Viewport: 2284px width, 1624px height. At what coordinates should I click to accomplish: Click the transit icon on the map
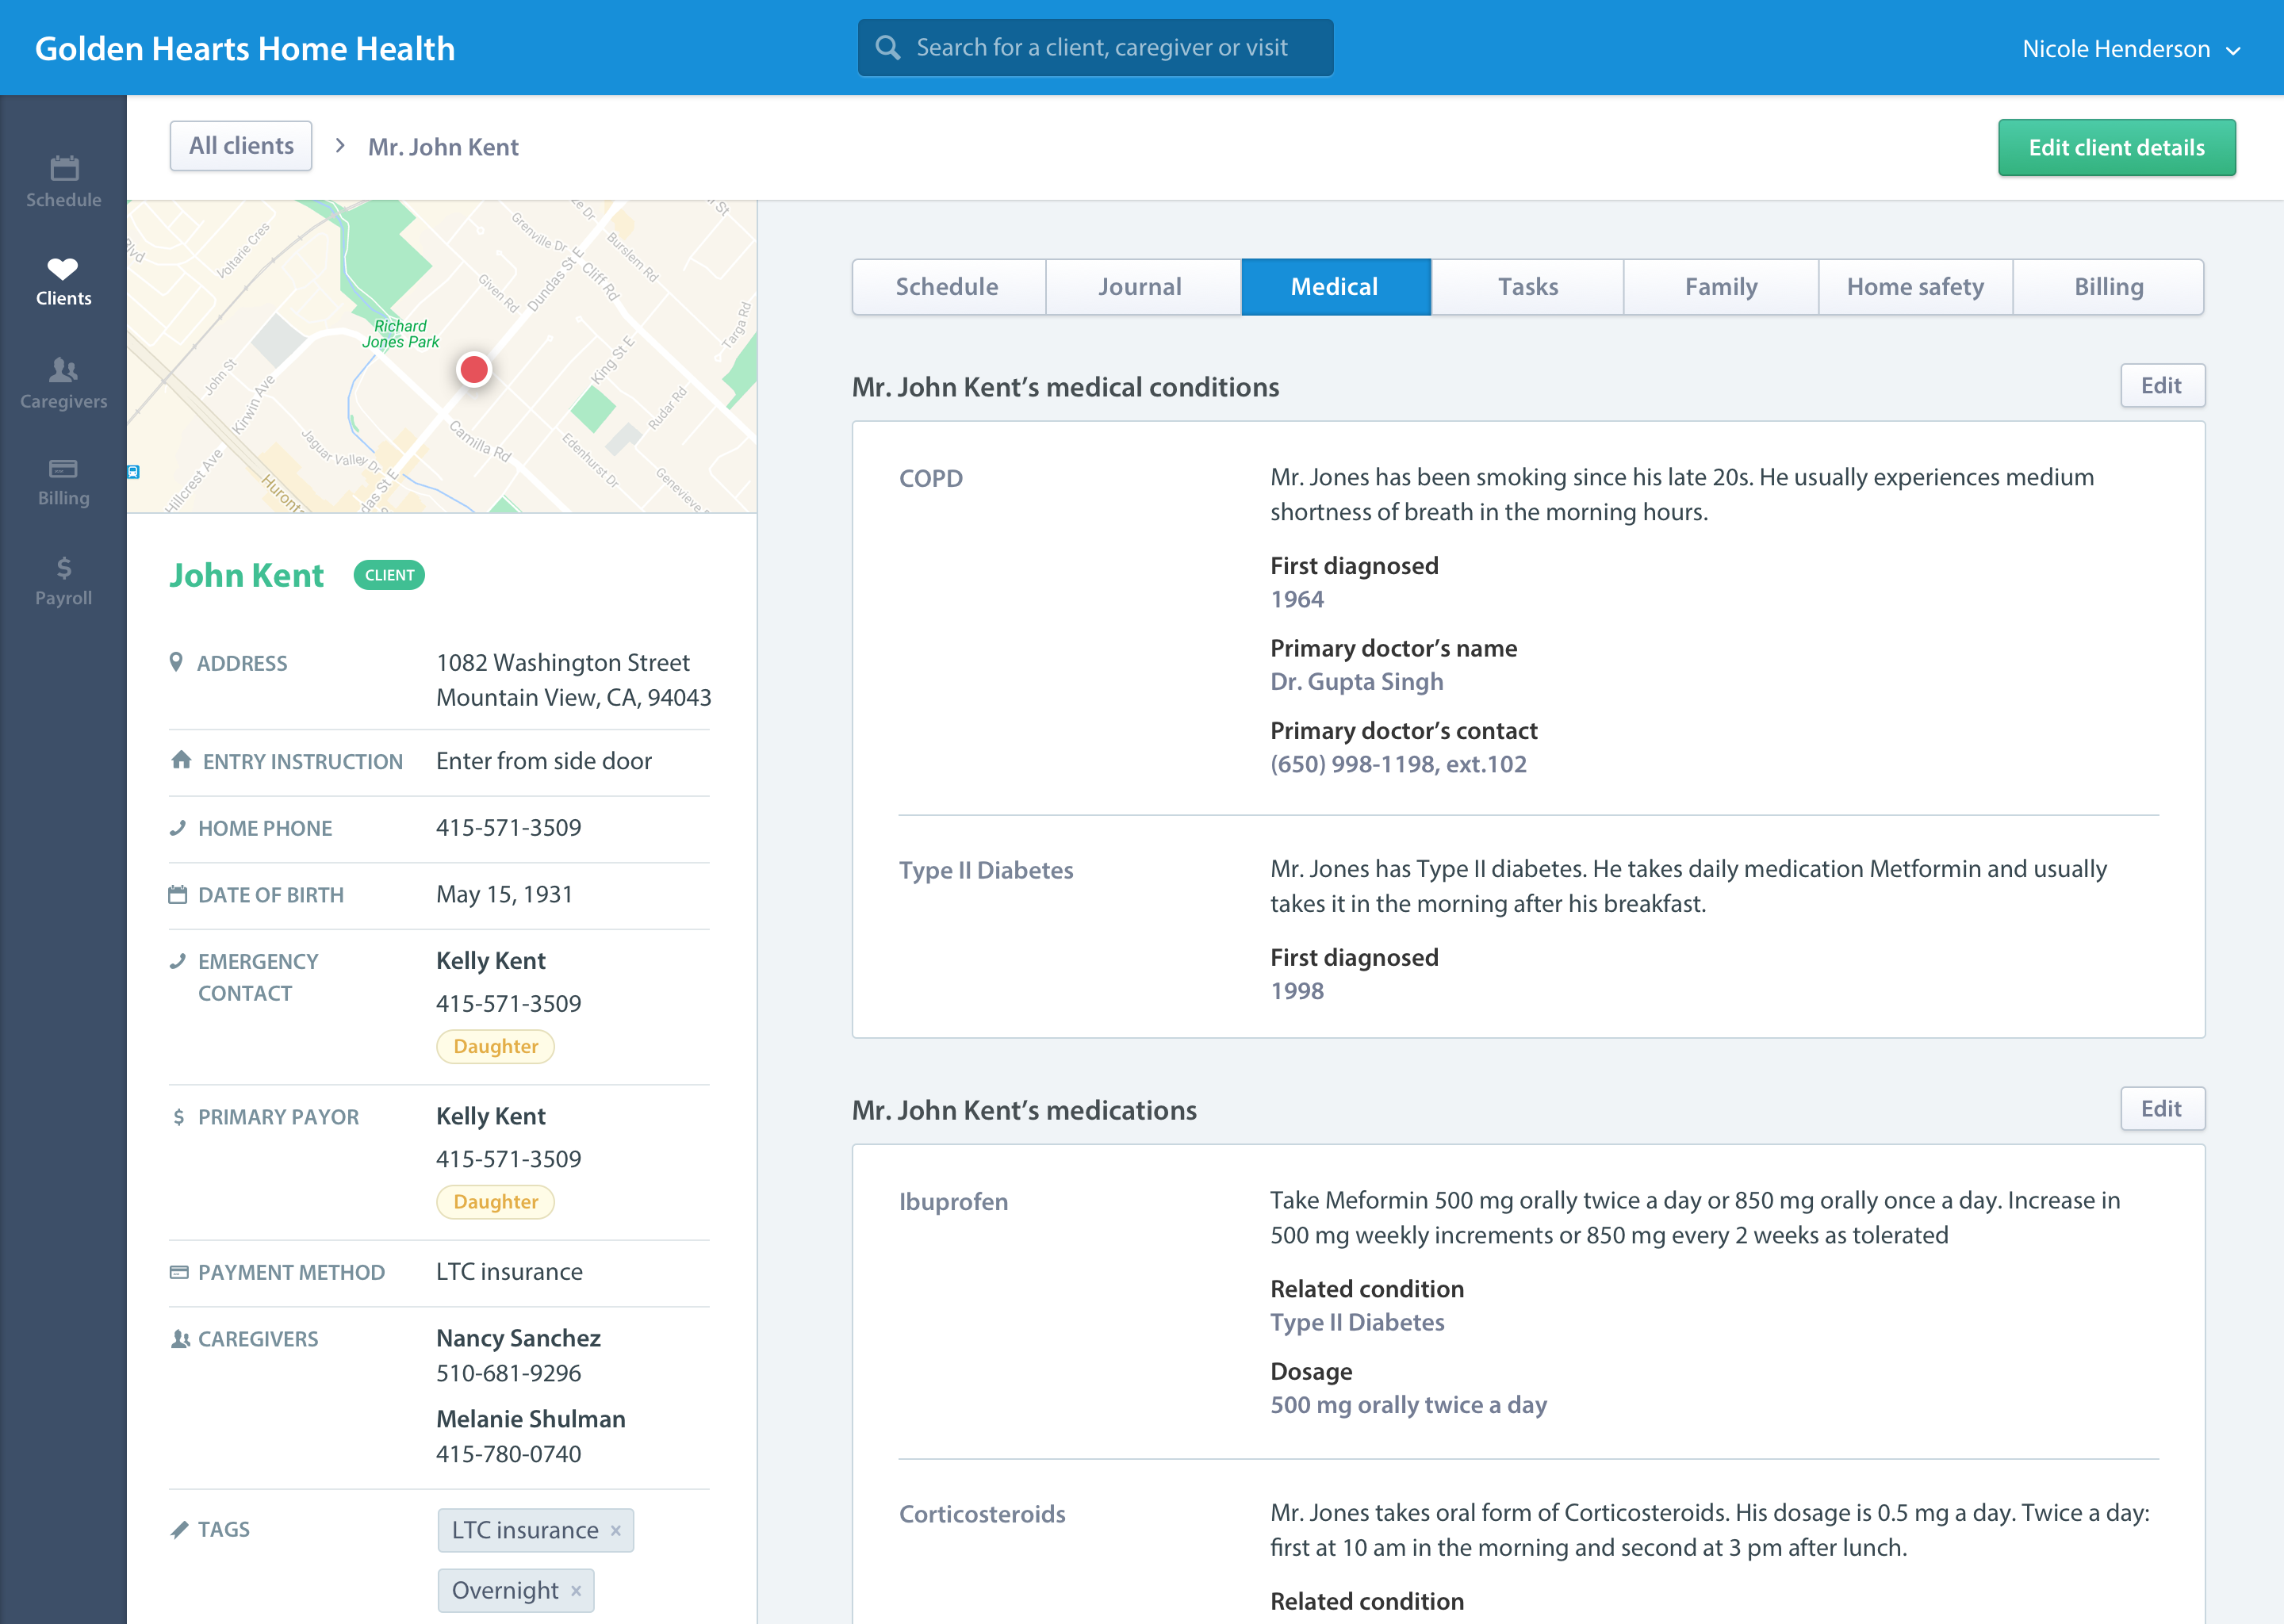[x=133, y=471]
